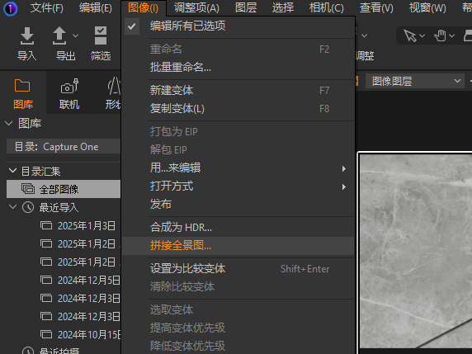
Task: Collapse the 最近导入 group
Action: (12, 207)
